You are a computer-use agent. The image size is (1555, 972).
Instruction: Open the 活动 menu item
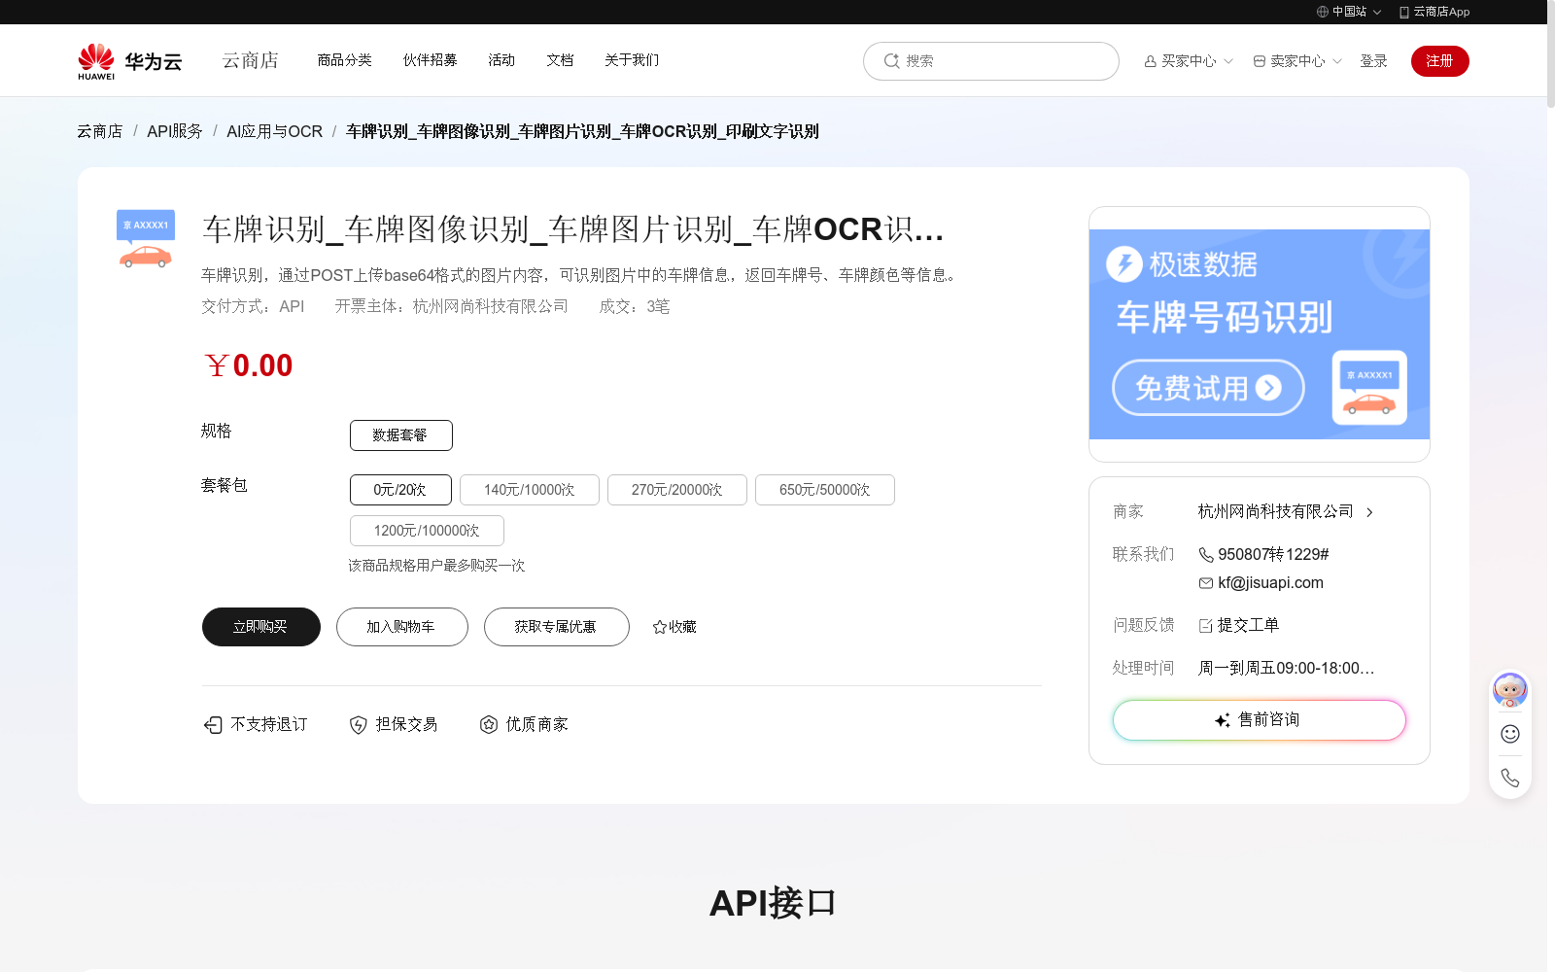pyautogui.click(x=501, y=60)
